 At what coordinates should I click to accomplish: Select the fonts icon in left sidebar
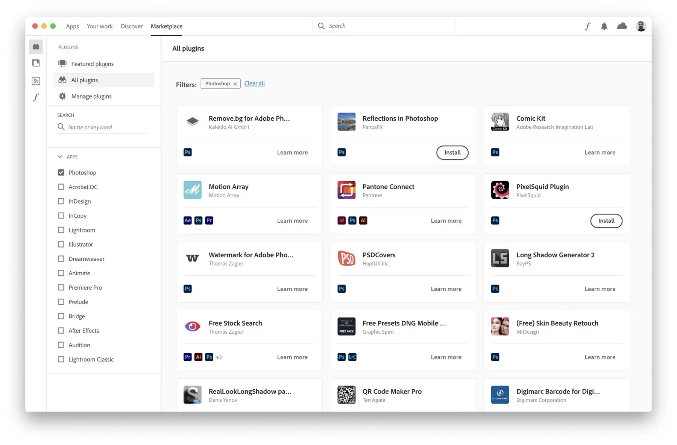tap(36, 97)
